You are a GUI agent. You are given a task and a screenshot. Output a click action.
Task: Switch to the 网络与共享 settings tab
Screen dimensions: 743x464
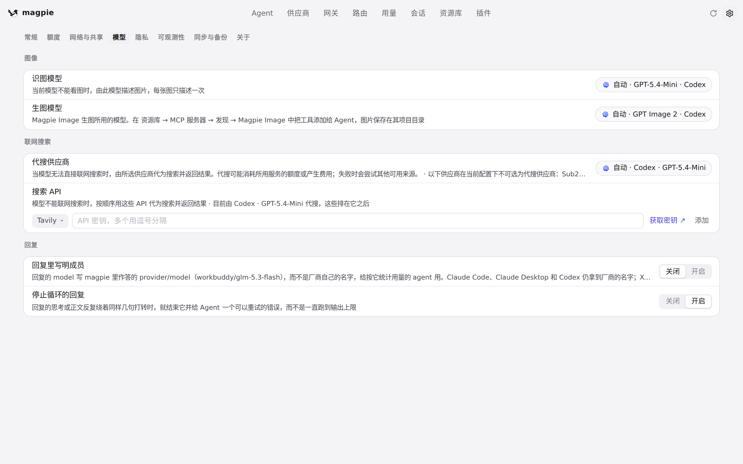point(86,37)
